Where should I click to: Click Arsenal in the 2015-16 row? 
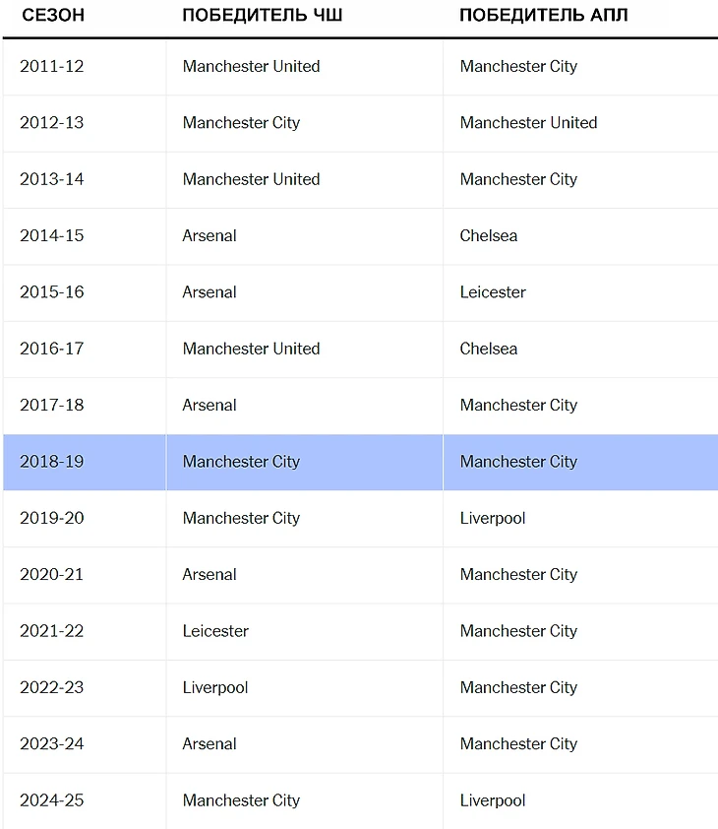(209, 292)
